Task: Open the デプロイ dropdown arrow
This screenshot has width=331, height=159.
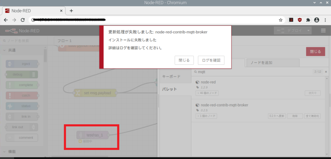Action: click(308, 31)
